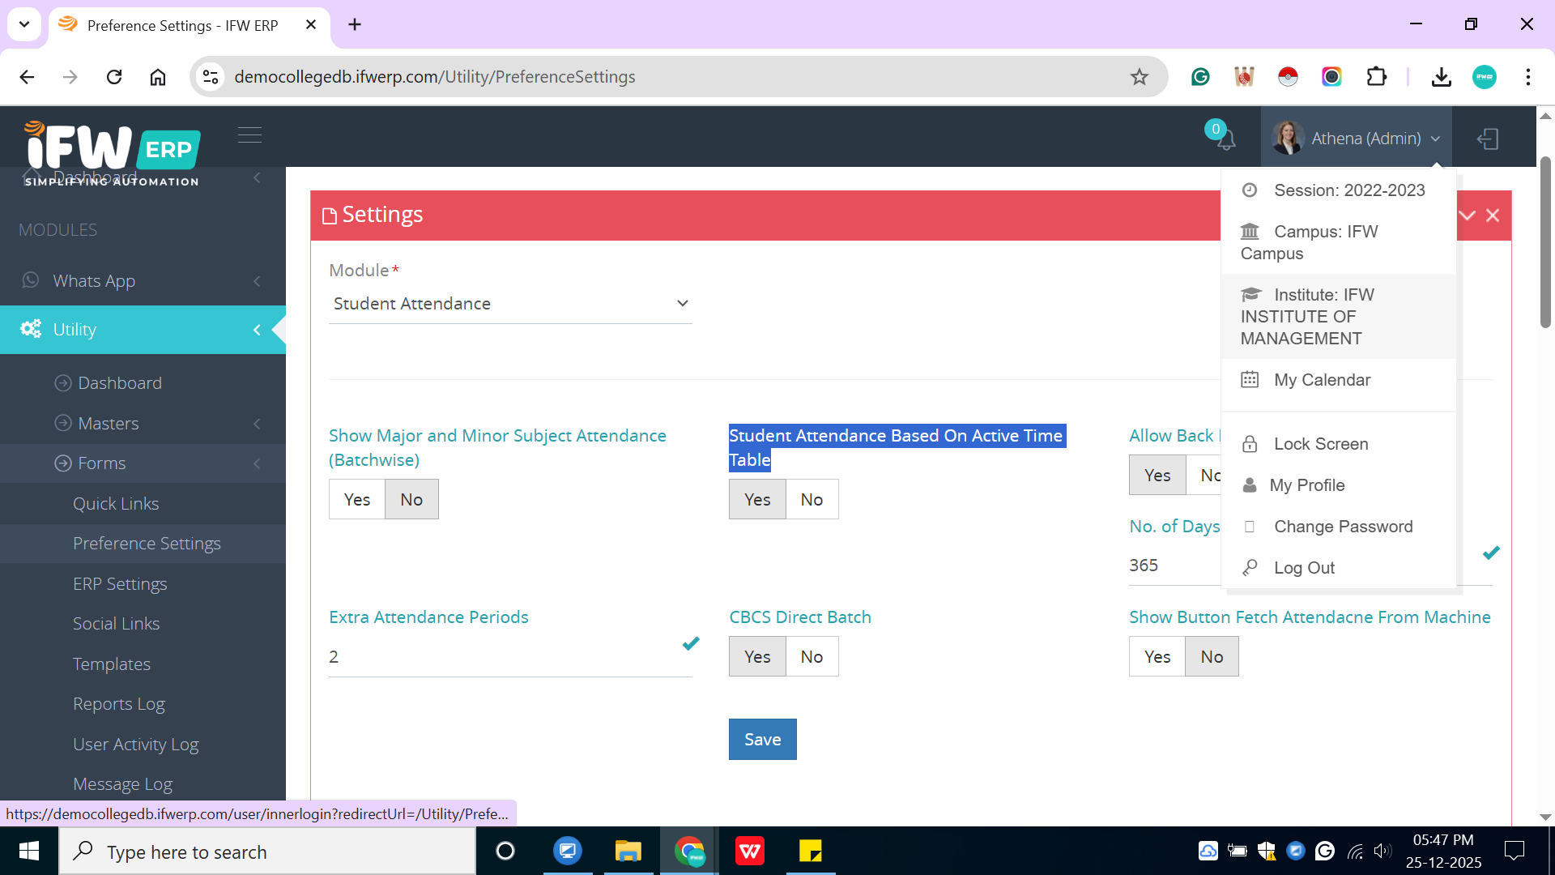Screen dimensions: 1555x875
Task: Click the checkmark beside the No. of Days field
Action: pyautogui.click(x=1491, y=553)
